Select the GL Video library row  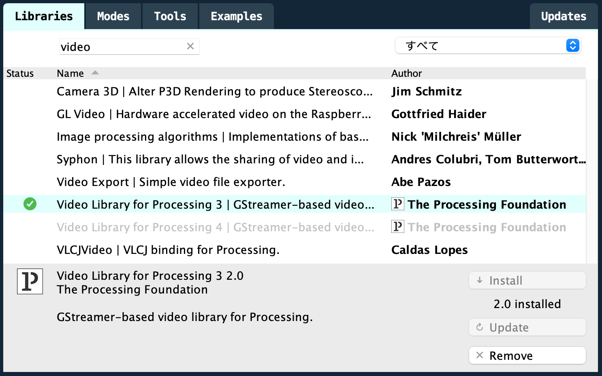click(214, 114)
